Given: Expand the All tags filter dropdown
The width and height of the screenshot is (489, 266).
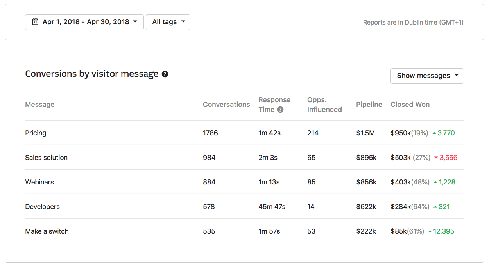Looking at the screenshot, I should pos(168,22).
